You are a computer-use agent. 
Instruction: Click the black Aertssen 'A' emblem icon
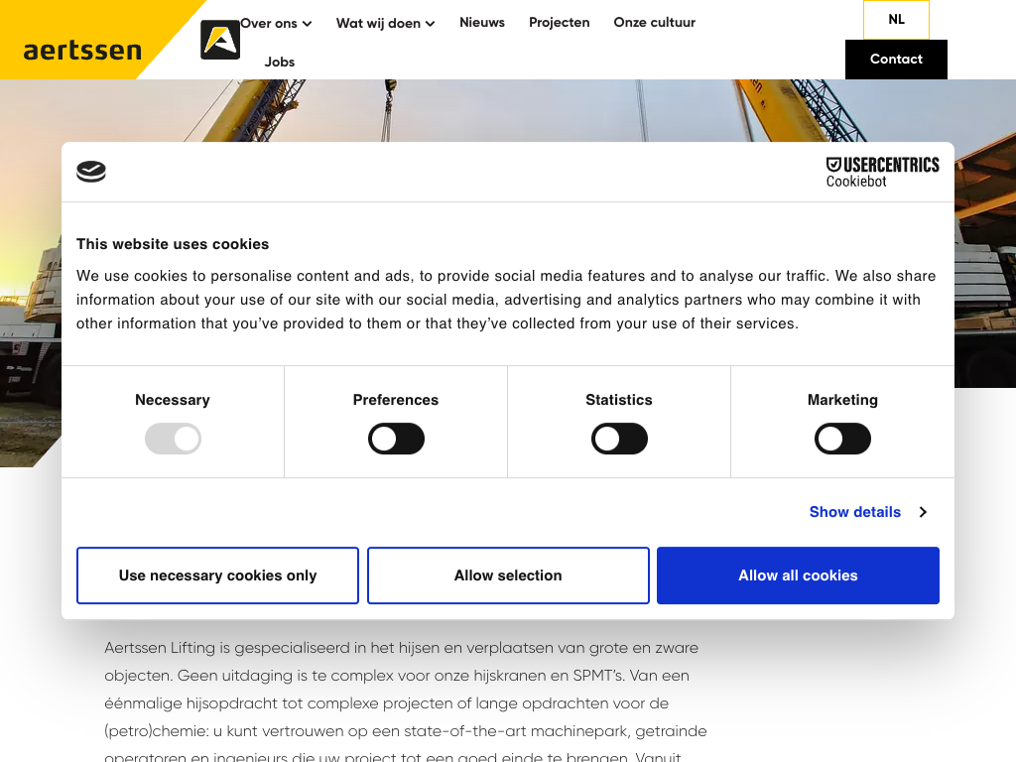220,40
